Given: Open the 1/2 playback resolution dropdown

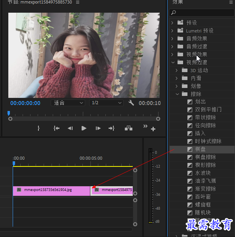Looking at the screenshot, I should click(x=106, y=103).
